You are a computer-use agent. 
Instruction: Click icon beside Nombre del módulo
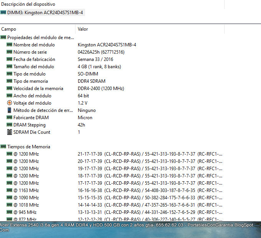(9, 44)
